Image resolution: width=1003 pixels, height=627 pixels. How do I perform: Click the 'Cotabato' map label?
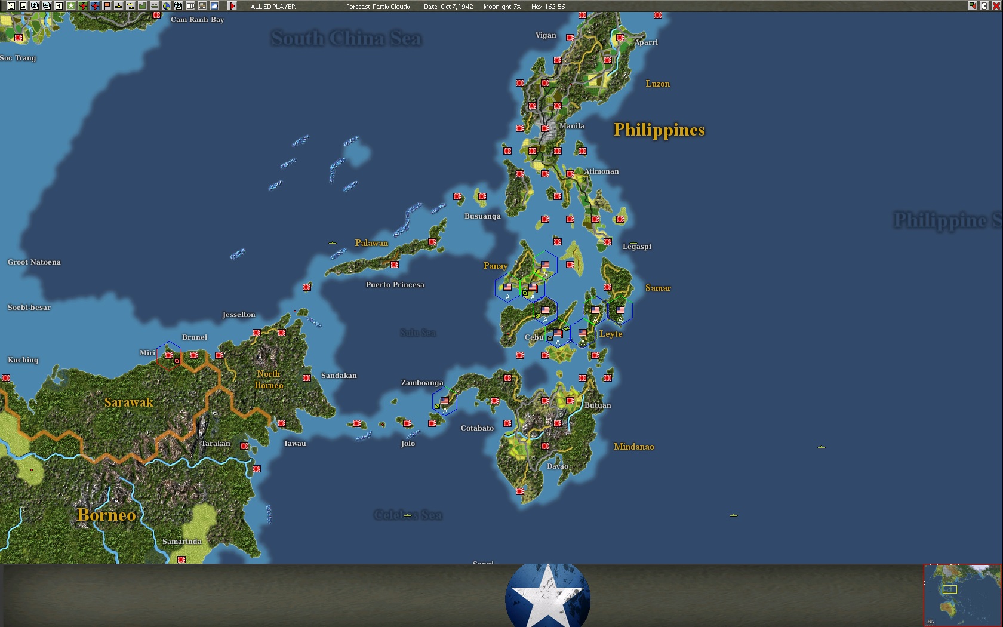point(477,428)
